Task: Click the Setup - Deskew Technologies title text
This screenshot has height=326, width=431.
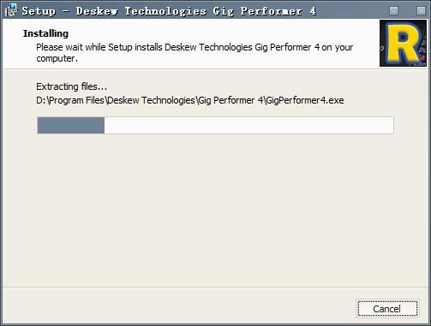Action: click(114, 11)
